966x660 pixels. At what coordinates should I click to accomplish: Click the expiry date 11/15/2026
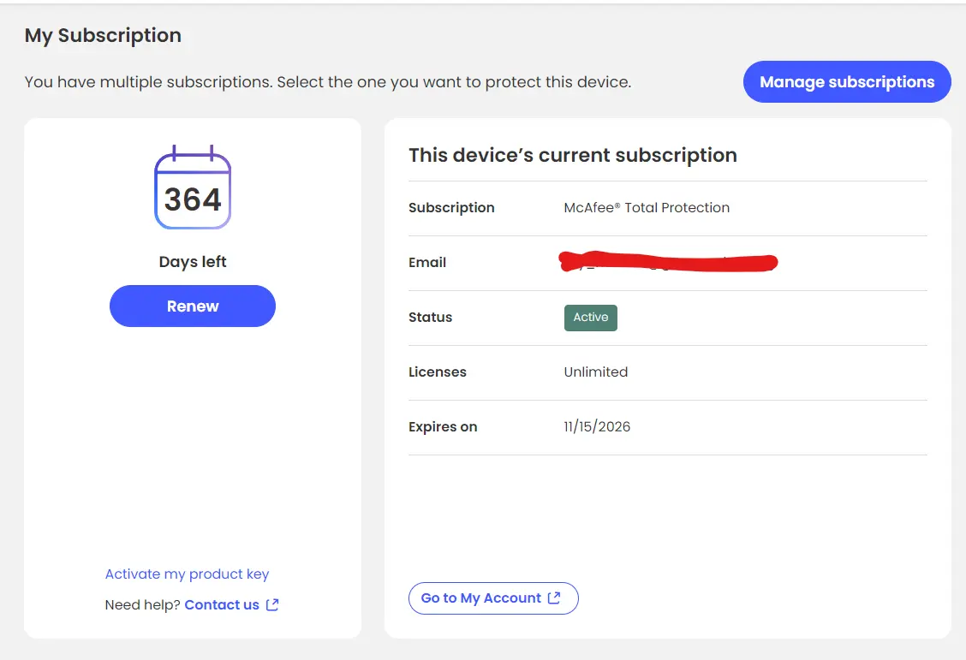pos(597,426)
